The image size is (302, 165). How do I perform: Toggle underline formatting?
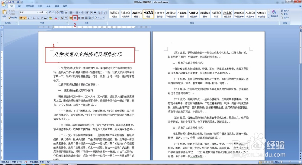(x=28, y=18)
